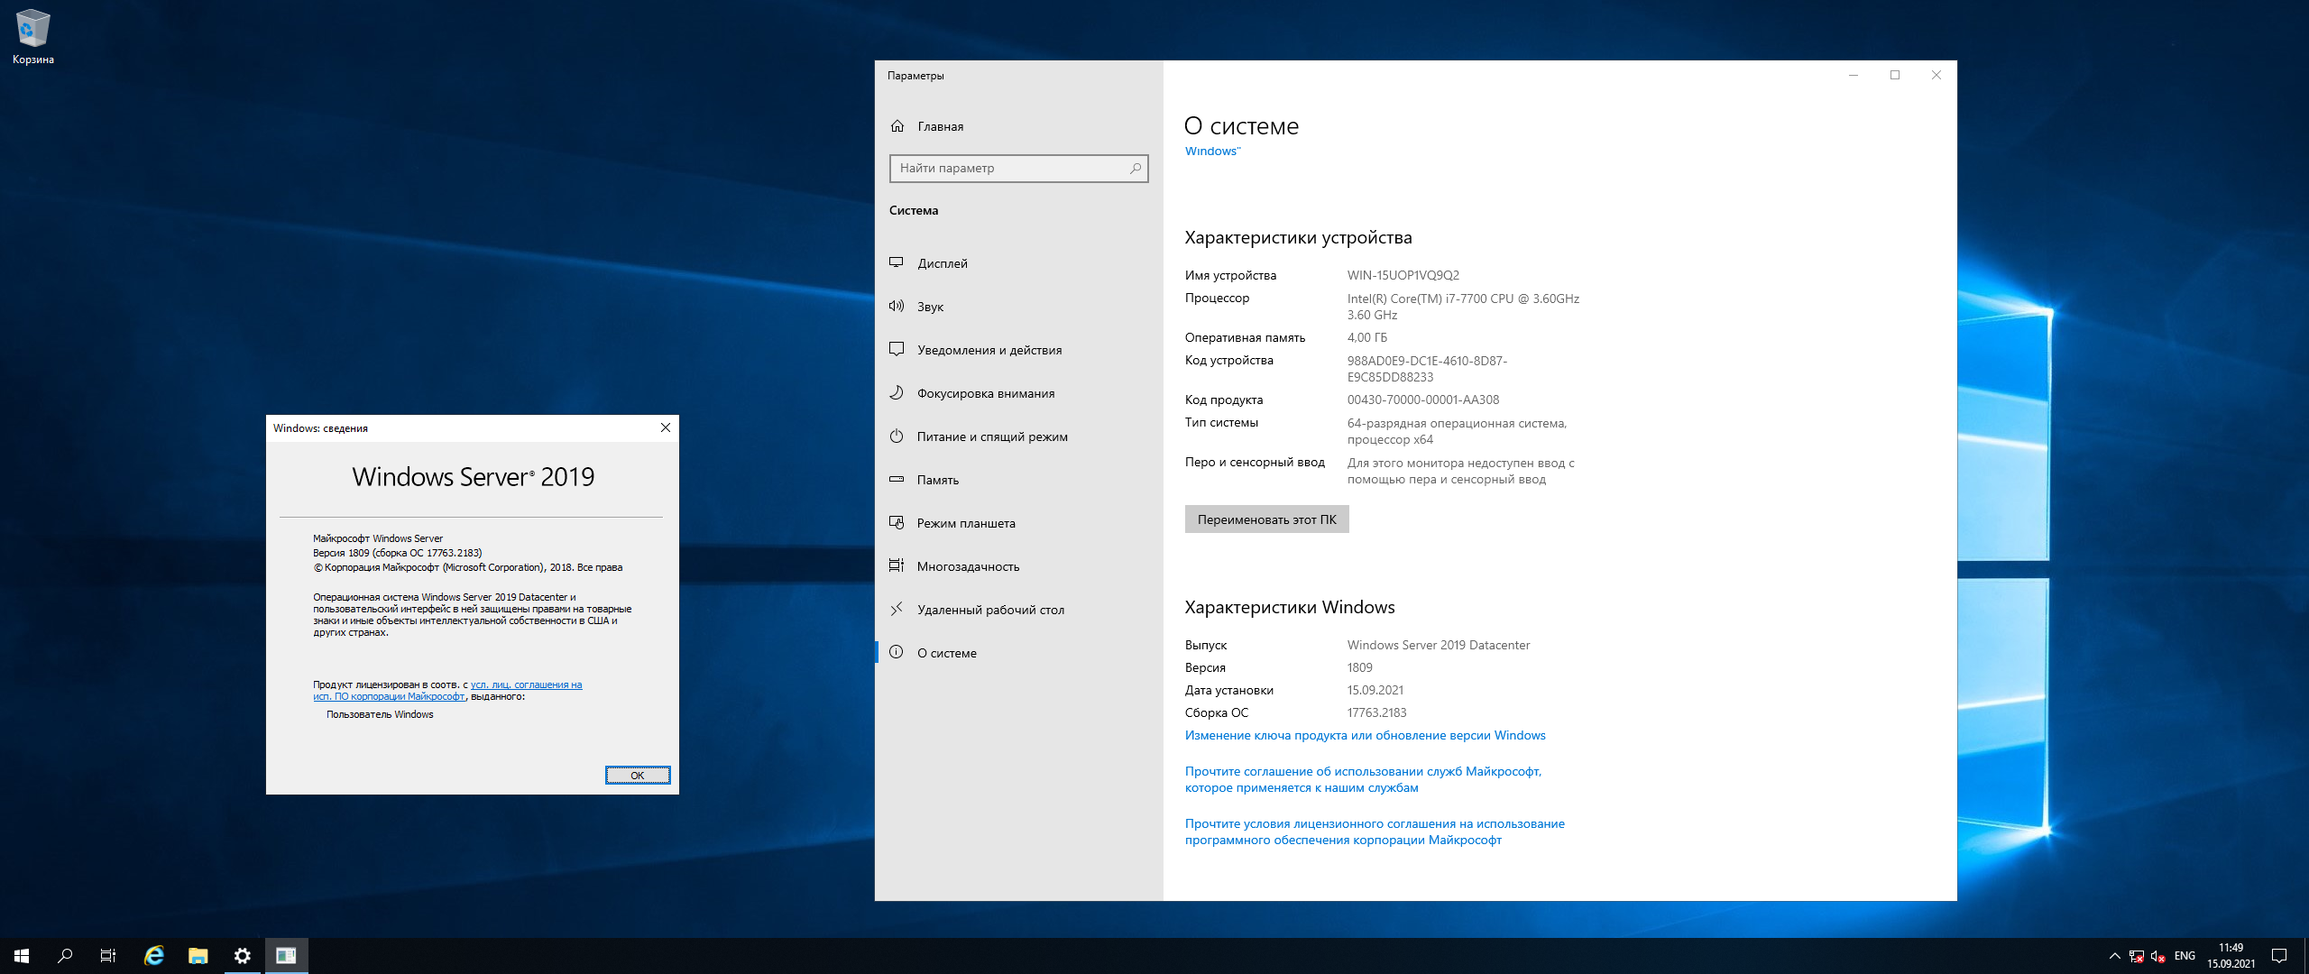The height and width of the screenshot is (974, 2309).
Task: Click Переименовать этот ПК button
Action: coord(1266,519)
